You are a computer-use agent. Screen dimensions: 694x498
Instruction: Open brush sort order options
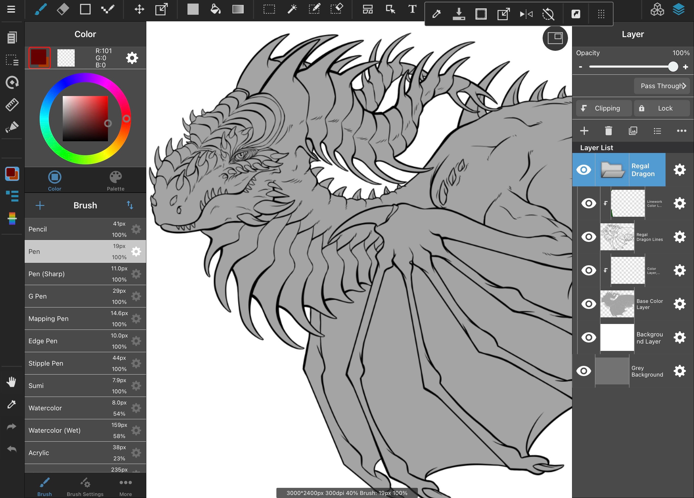(x=130, y=205)
